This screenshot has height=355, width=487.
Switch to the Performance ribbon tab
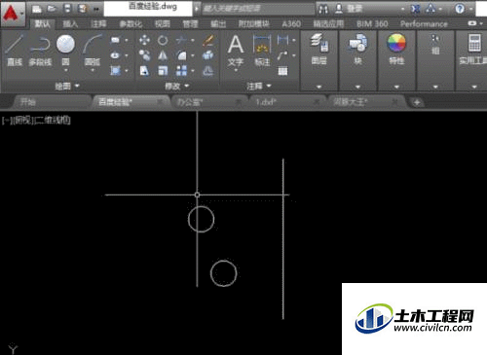click(424, 23)
